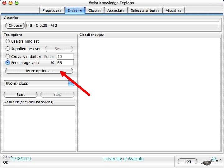Switch to the Preprocess tab
This screenshot has width=224, height=168.
tap(52, 11)
